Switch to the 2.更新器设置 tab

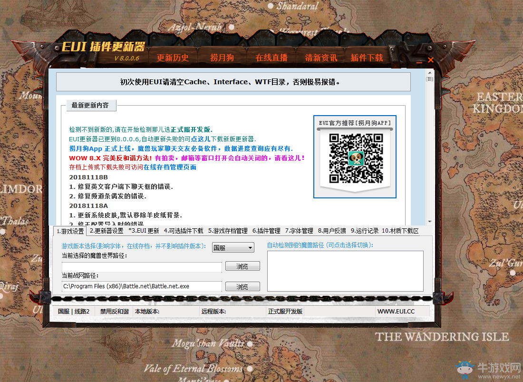pyautogui.click(x=107, y=231)
